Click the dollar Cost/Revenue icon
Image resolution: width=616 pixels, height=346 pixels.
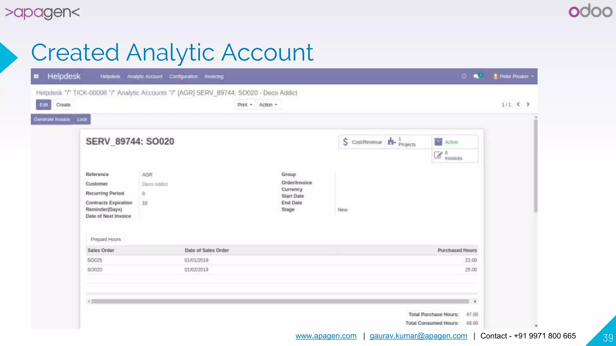coord(345,142)
